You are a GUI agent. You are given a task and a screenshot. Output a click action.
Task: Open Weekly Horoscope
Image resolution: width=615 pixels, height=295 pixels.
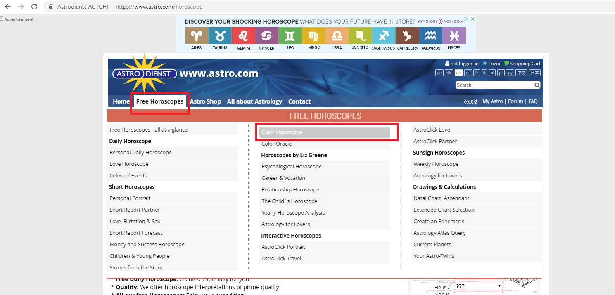pos(477,164)
